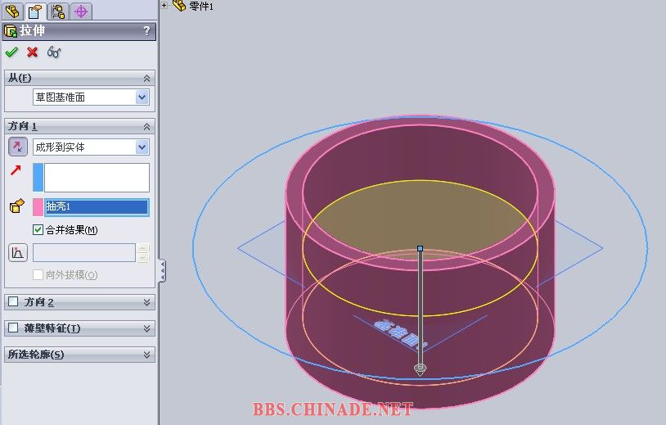Click the 零件1 part icon in viewport
The height and width of the screenshot is (425, 666).
(x=179, y=6)
